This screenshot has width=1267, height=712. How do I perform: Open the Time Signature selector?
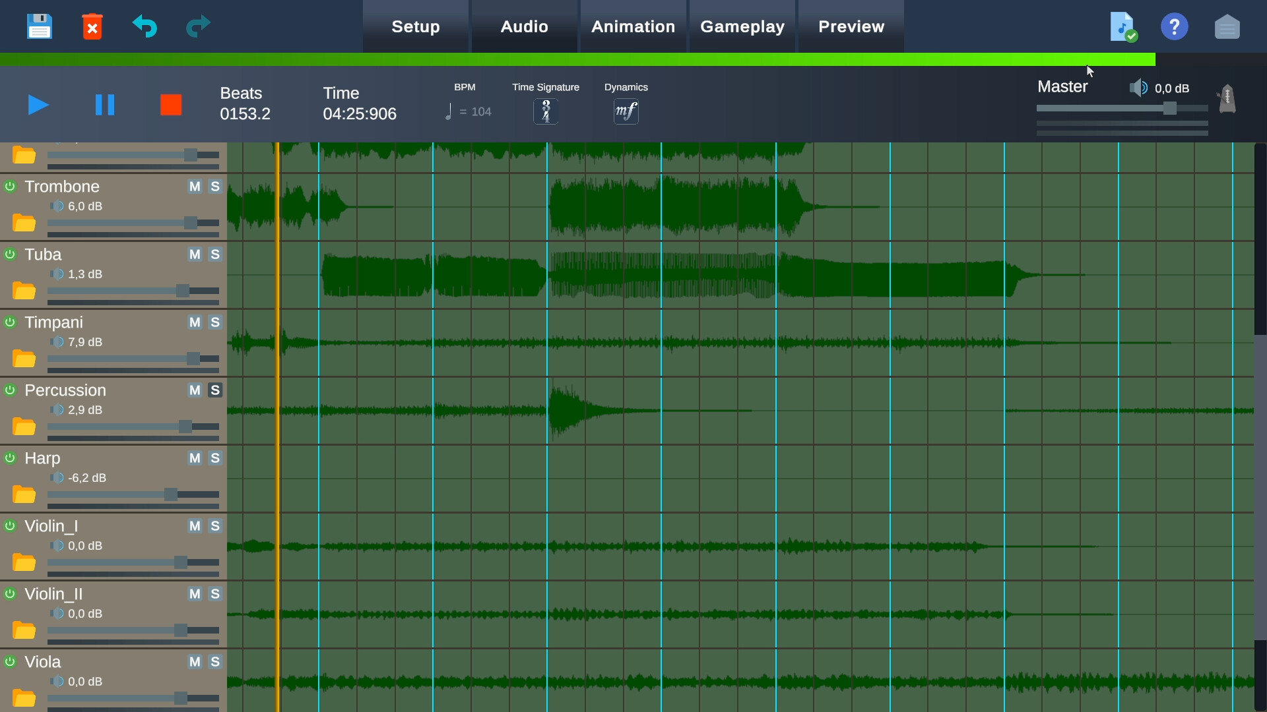(546, 111)
